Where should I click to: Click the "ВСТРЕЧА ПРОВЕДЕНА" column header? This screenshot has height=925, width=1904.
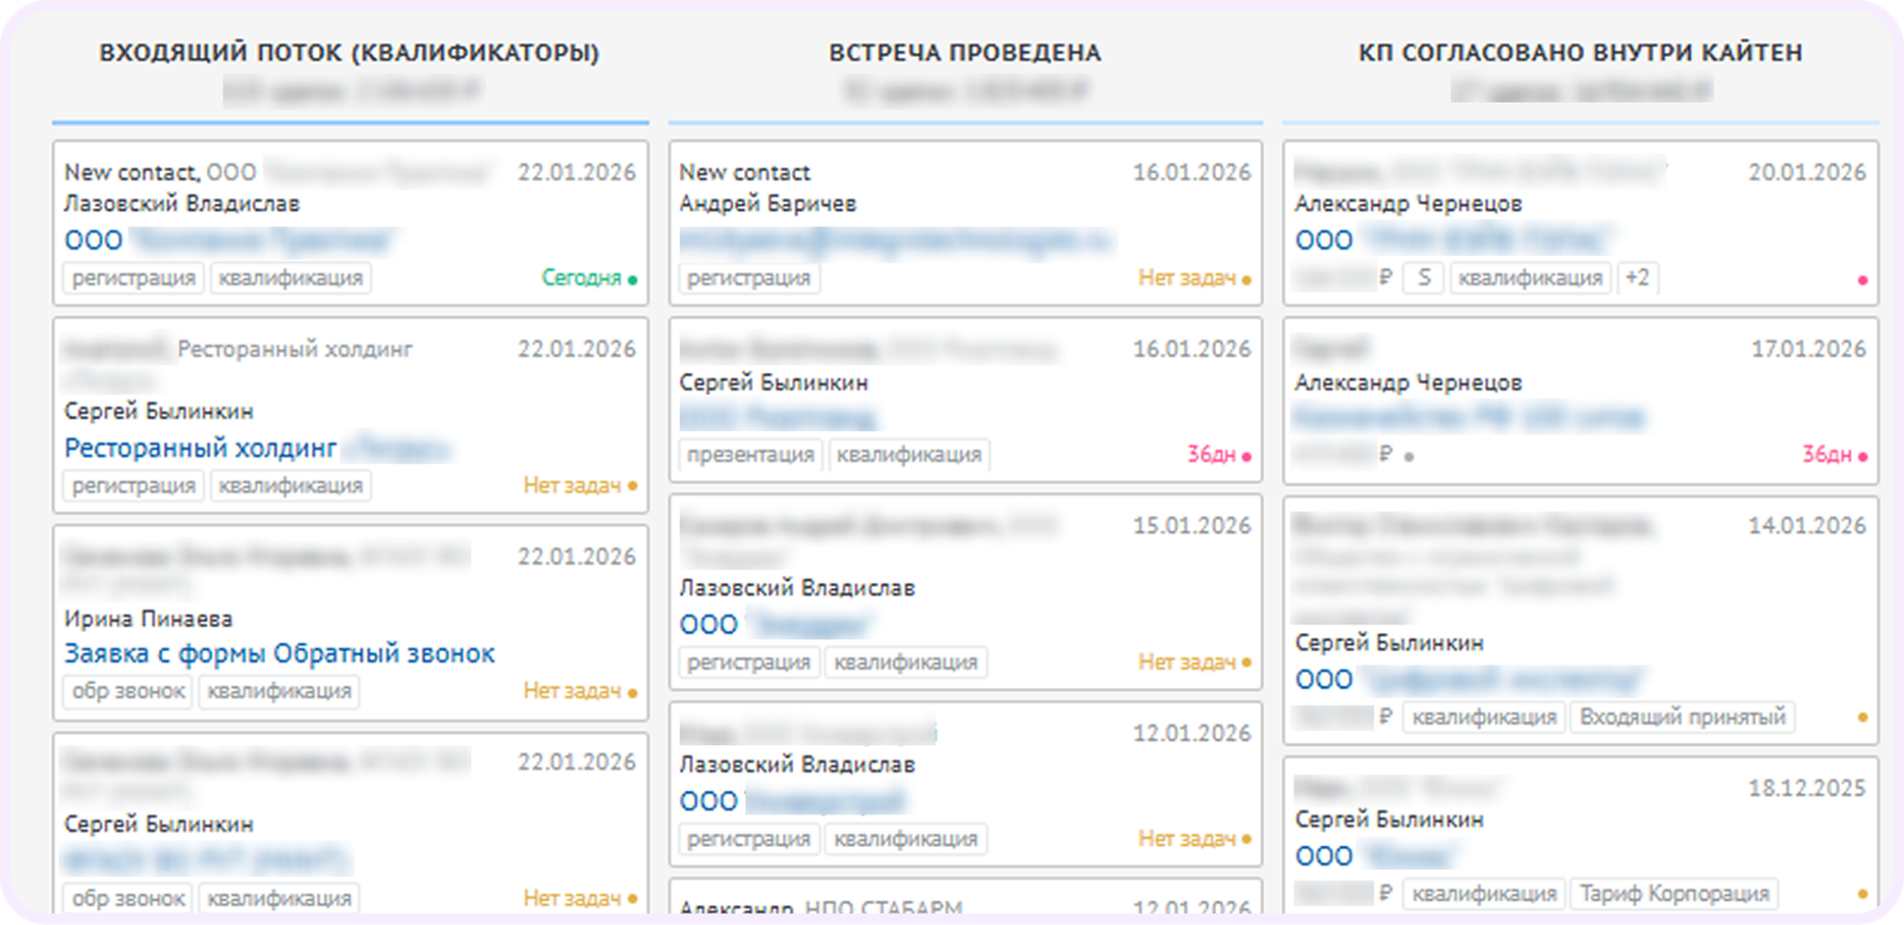click(964, 53)
